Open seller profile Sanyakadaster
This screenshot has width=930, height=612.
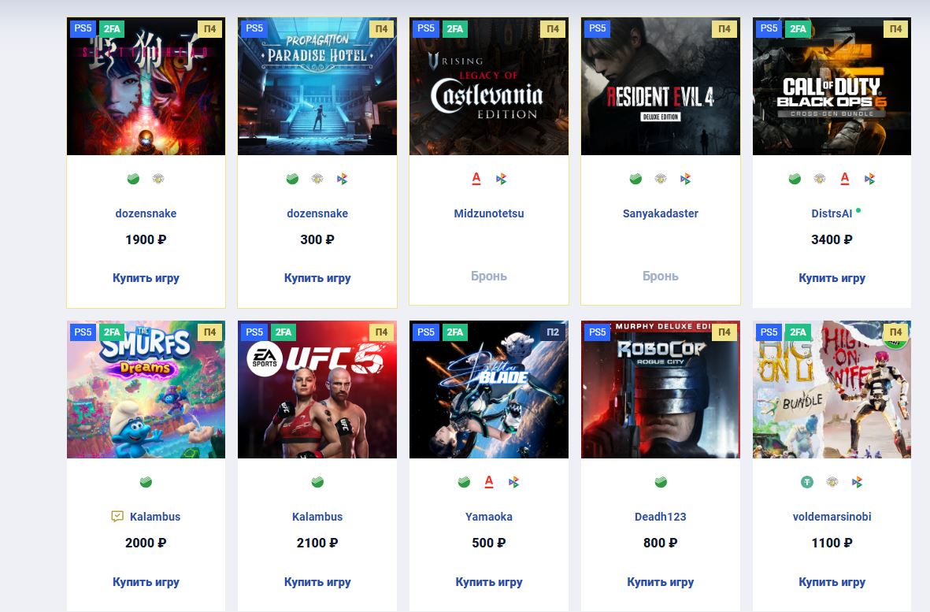click(x=660, y=213)
